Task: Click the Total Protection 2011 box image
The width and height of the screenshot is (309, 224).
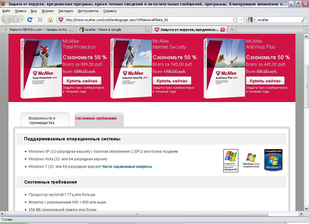Action: pyautogui.click(x=41, y=68)
